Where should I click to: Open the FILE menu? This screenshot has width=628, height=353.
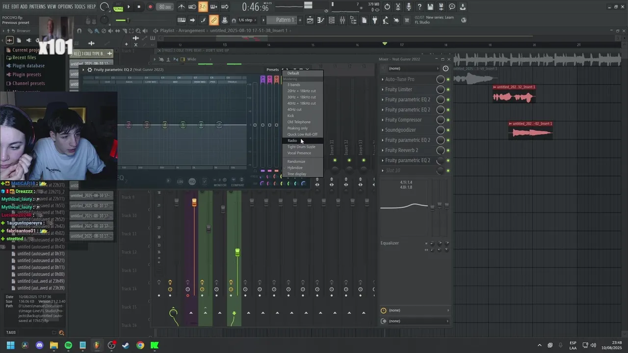pos(6,7)
